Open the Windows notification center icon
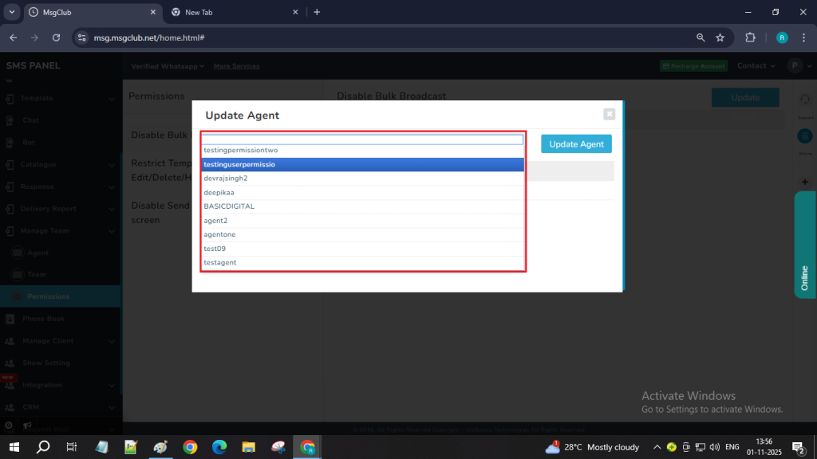The width and height of the screenshot is (817, 459). [x=797, y=447]
